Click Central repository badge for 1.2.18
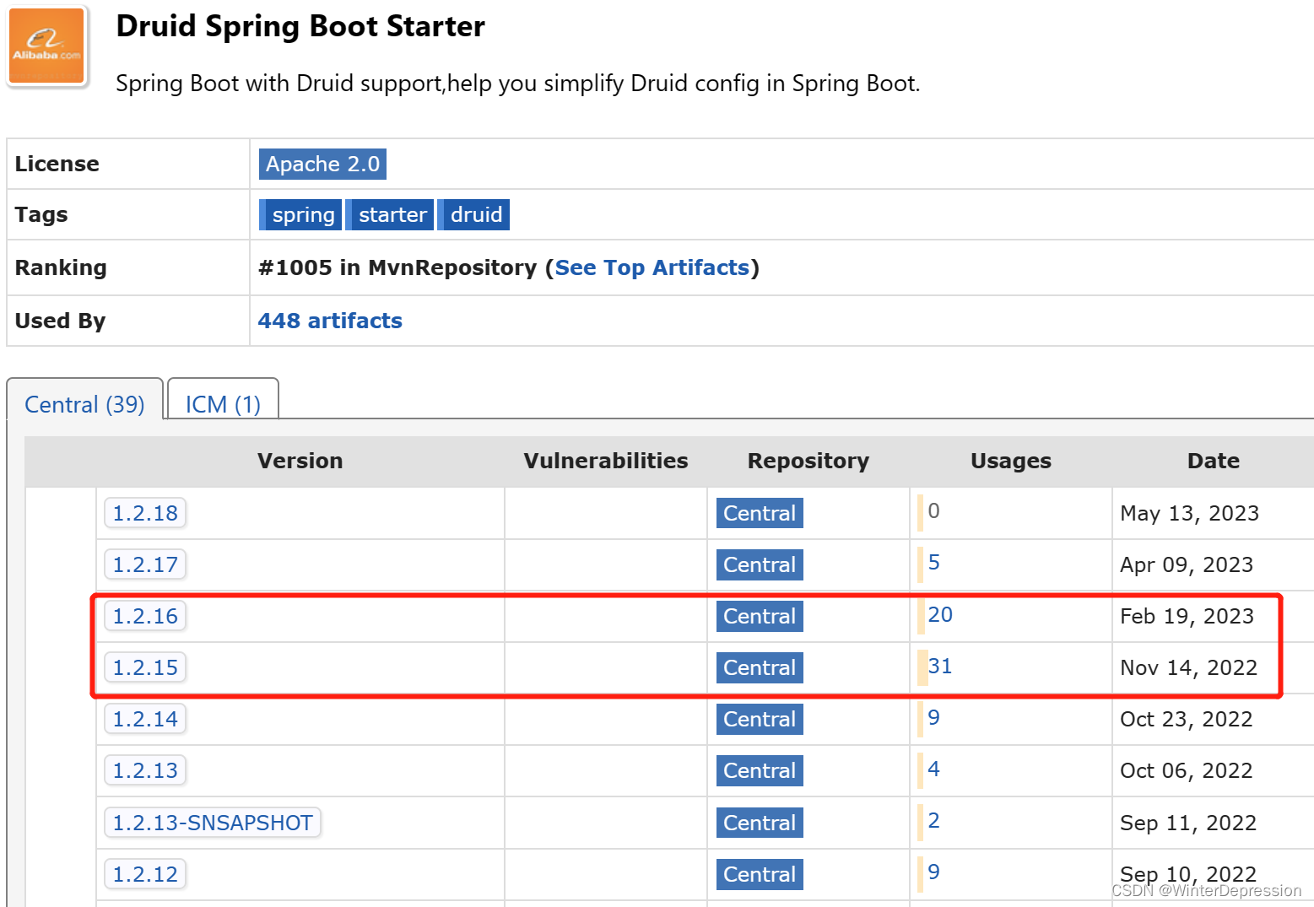This screenshot has width=1314, height=907. 760,513
